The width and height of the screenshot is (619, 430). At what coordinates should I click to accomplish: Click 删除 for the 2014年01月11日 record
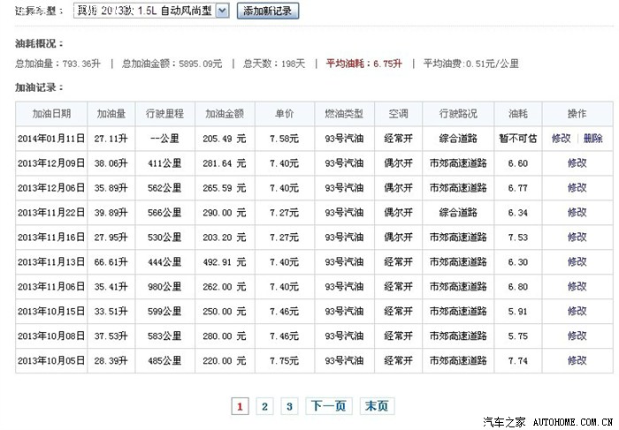tap(592, 139)
